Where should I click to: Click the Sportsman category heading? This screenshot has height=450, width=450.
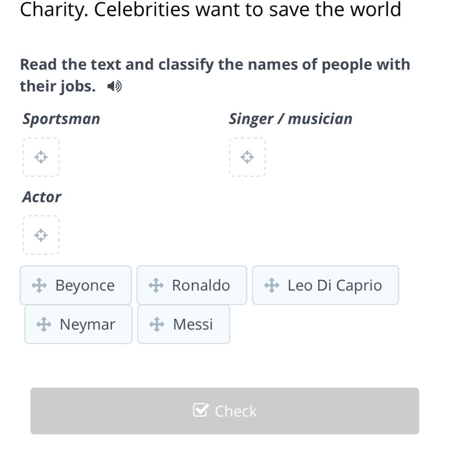[61, 119]
